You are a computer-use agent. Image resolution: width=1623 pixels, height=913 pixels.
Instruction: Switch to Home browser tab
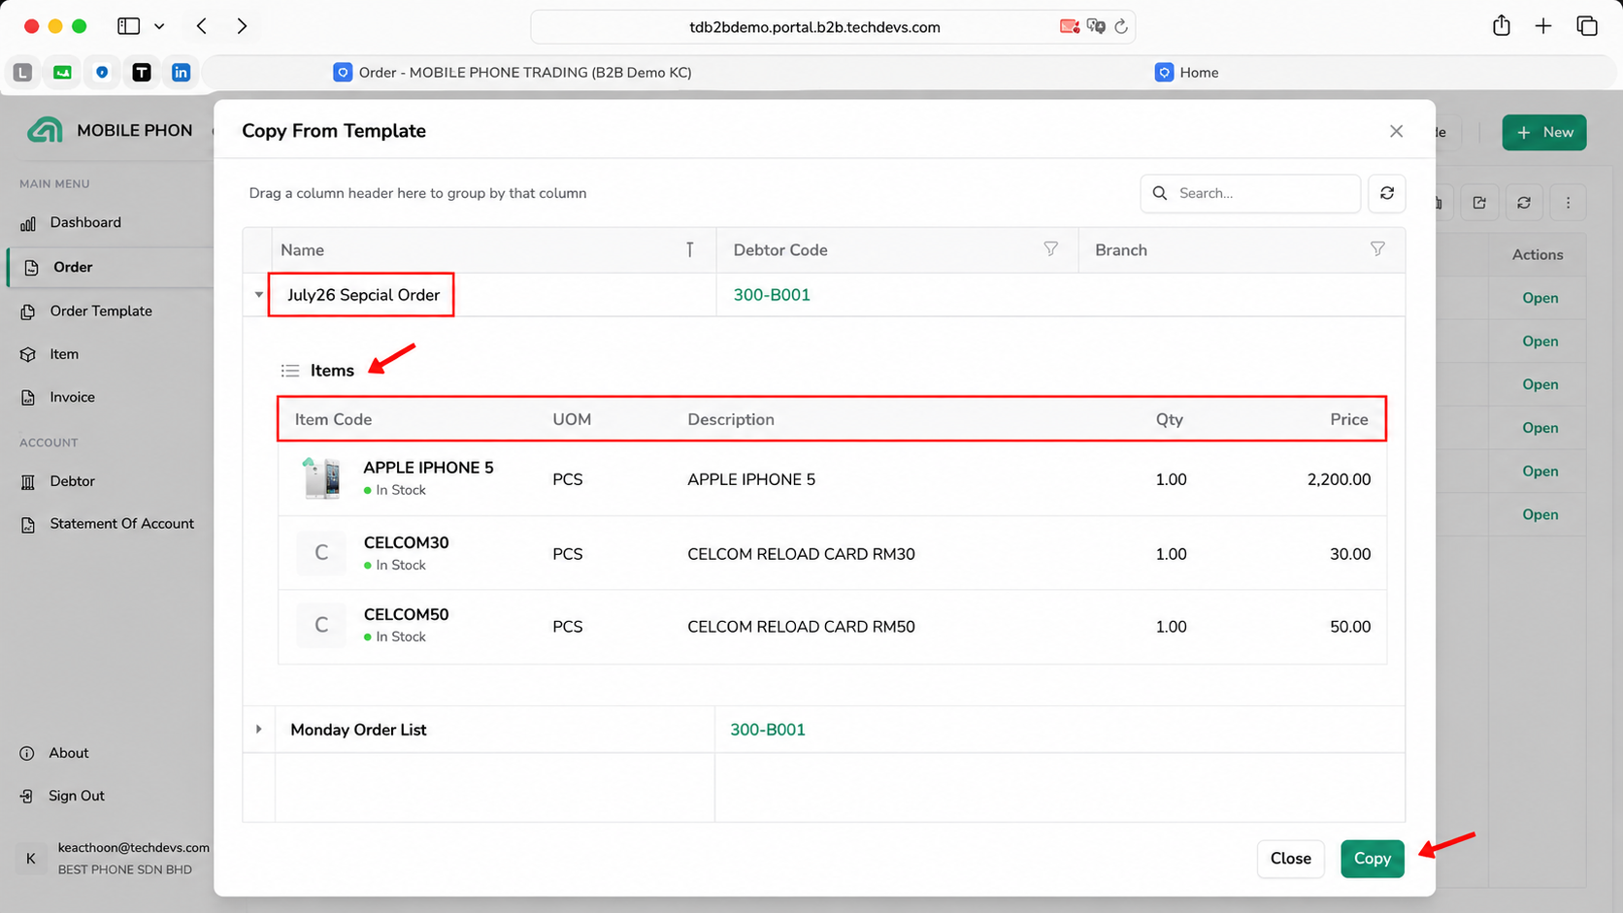1186,73
